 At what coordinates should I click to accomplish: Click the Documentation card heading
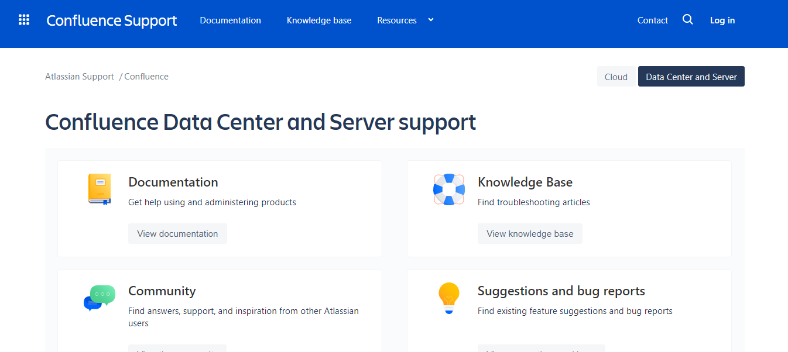(x=173, y=182)
